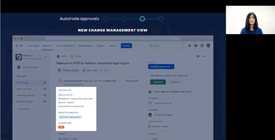
Task: Click the Decline button
Action: [x=175, y=82]
